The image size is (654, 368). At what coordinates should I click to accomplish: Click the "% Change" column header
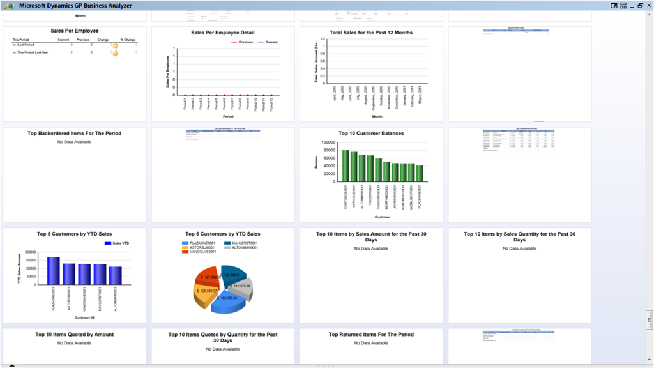128,40
